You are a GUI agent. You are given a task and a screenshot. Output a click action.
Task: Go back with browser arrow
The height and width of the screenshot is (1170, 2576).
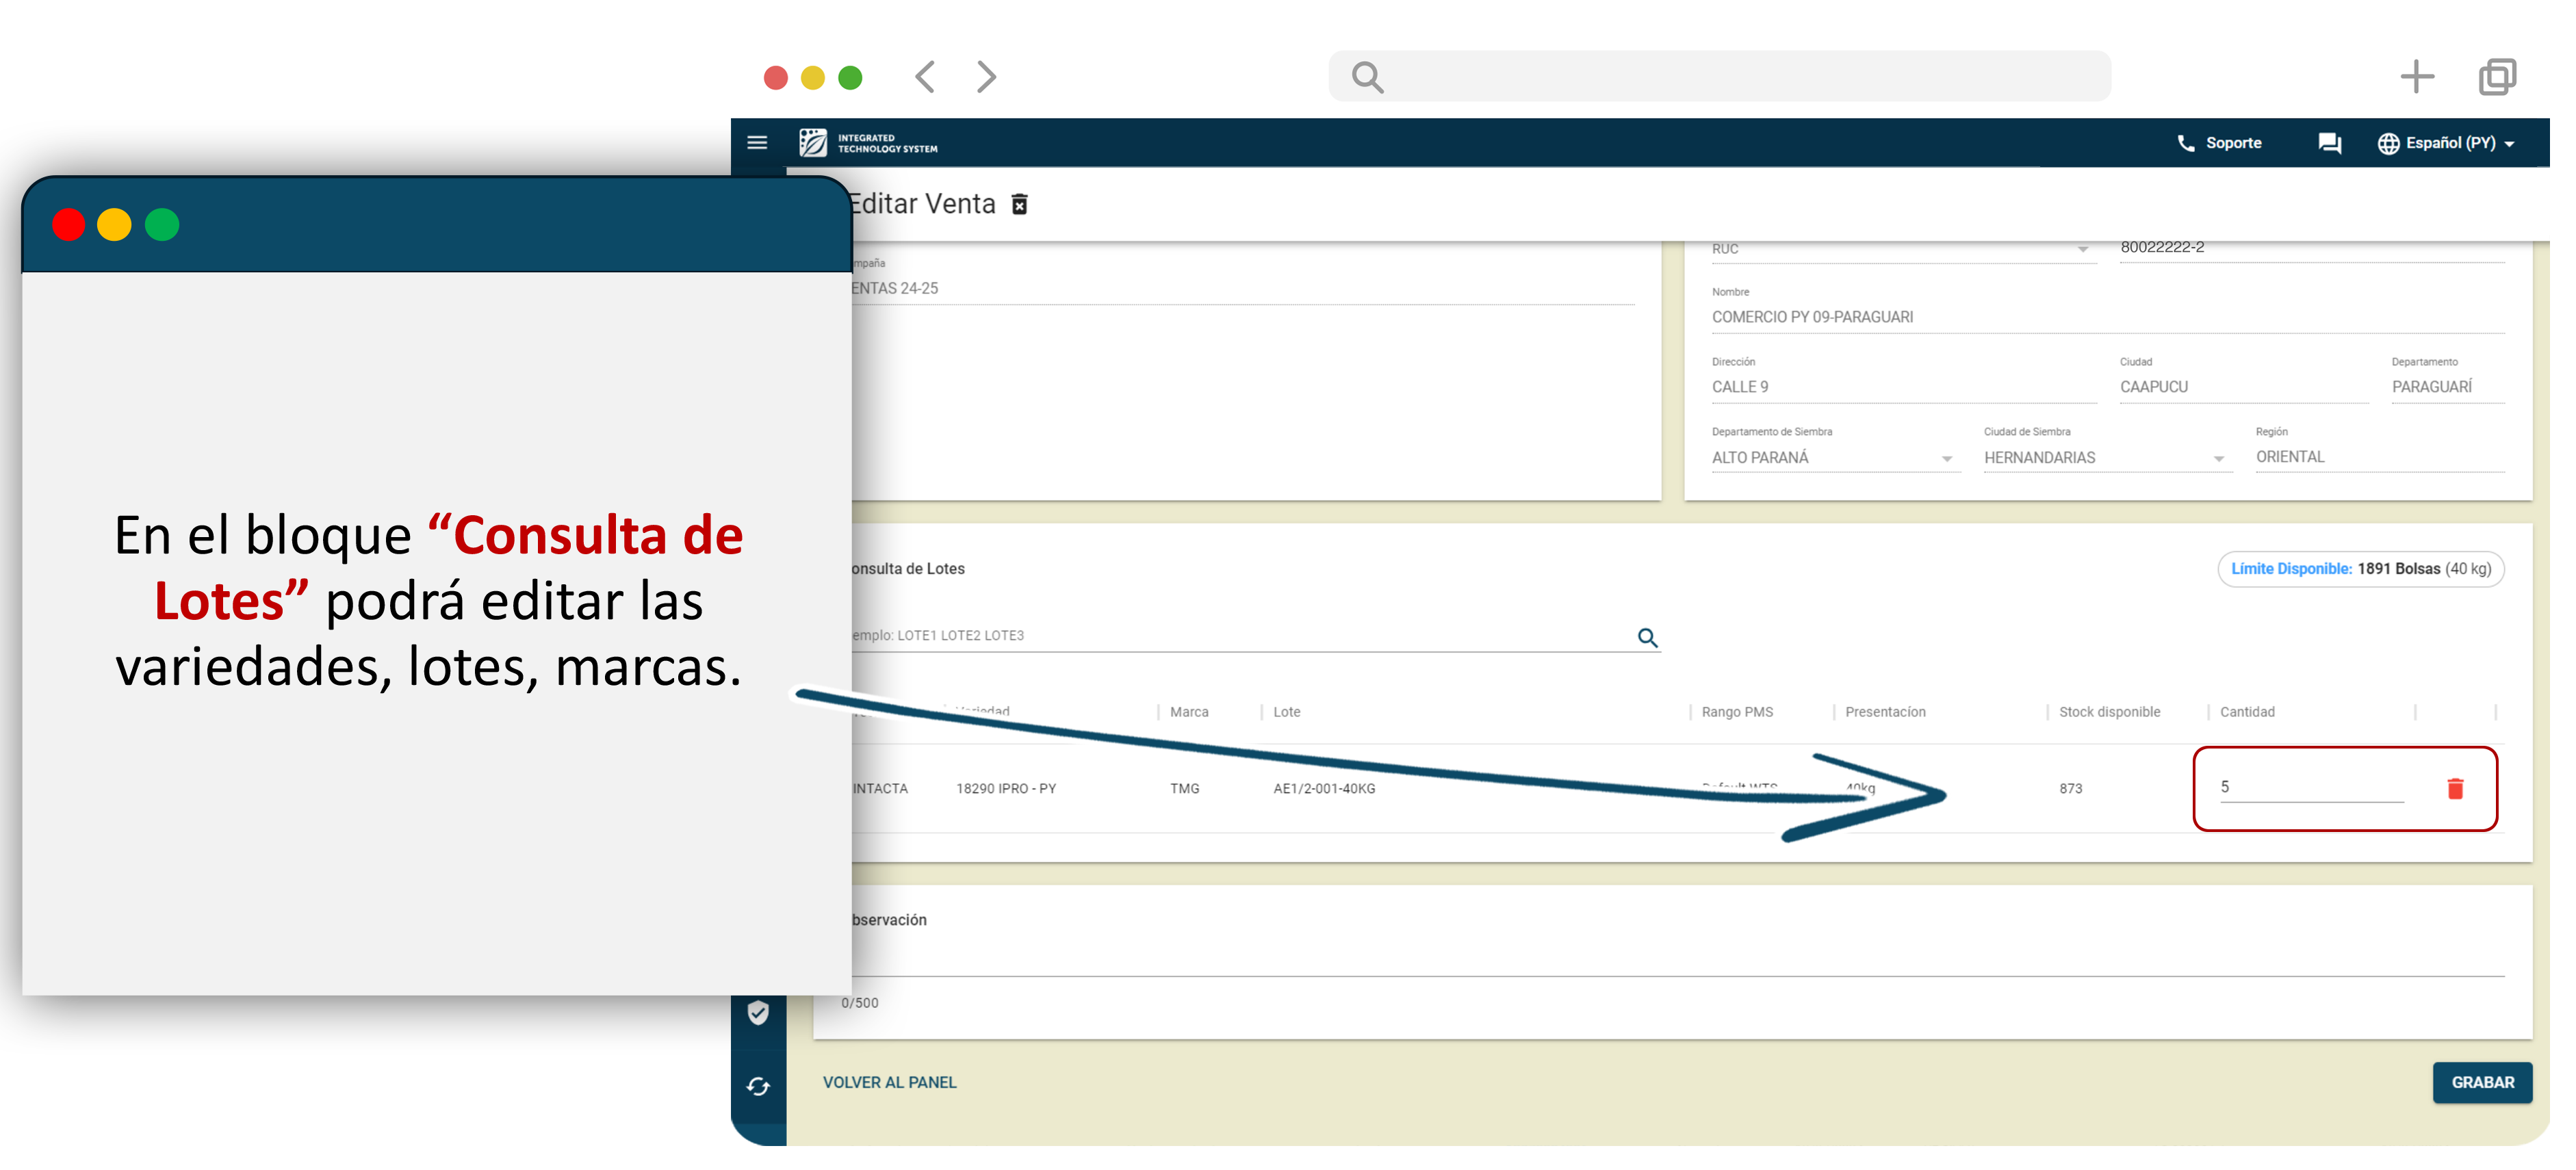(926, 77)
